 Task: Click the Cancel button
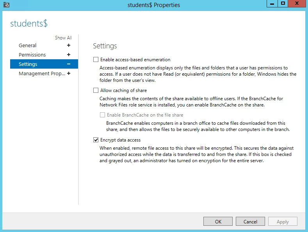[x=250, y=221]
